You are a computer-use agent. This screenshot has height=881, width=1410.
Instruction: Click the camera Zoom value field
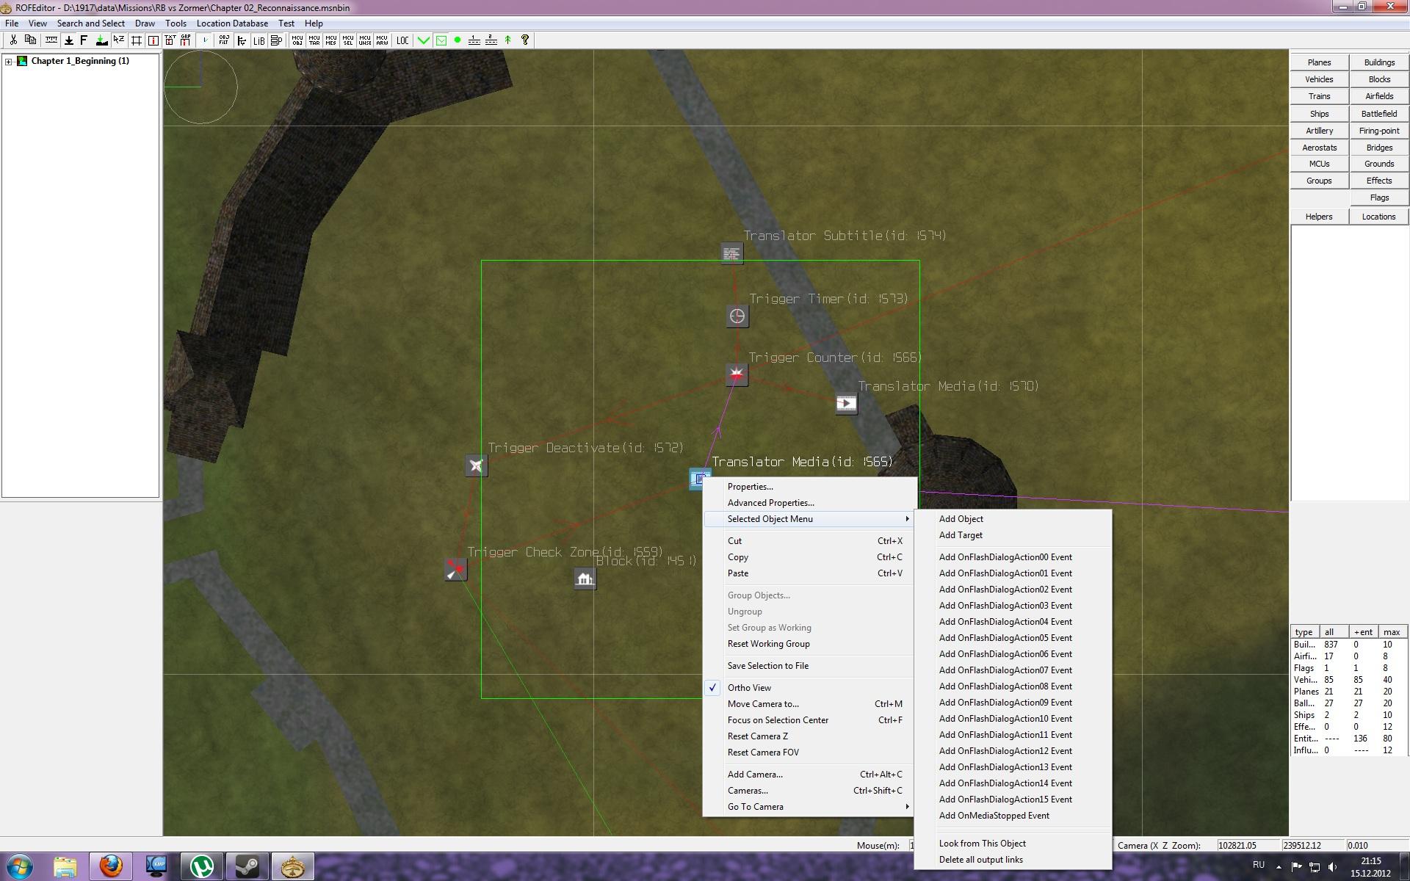pyautogui.click(x=1375, y=846)
